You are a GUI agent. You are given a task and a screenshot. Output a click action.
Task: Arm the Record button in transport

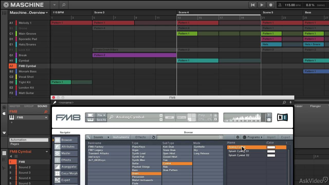point(271,5)
